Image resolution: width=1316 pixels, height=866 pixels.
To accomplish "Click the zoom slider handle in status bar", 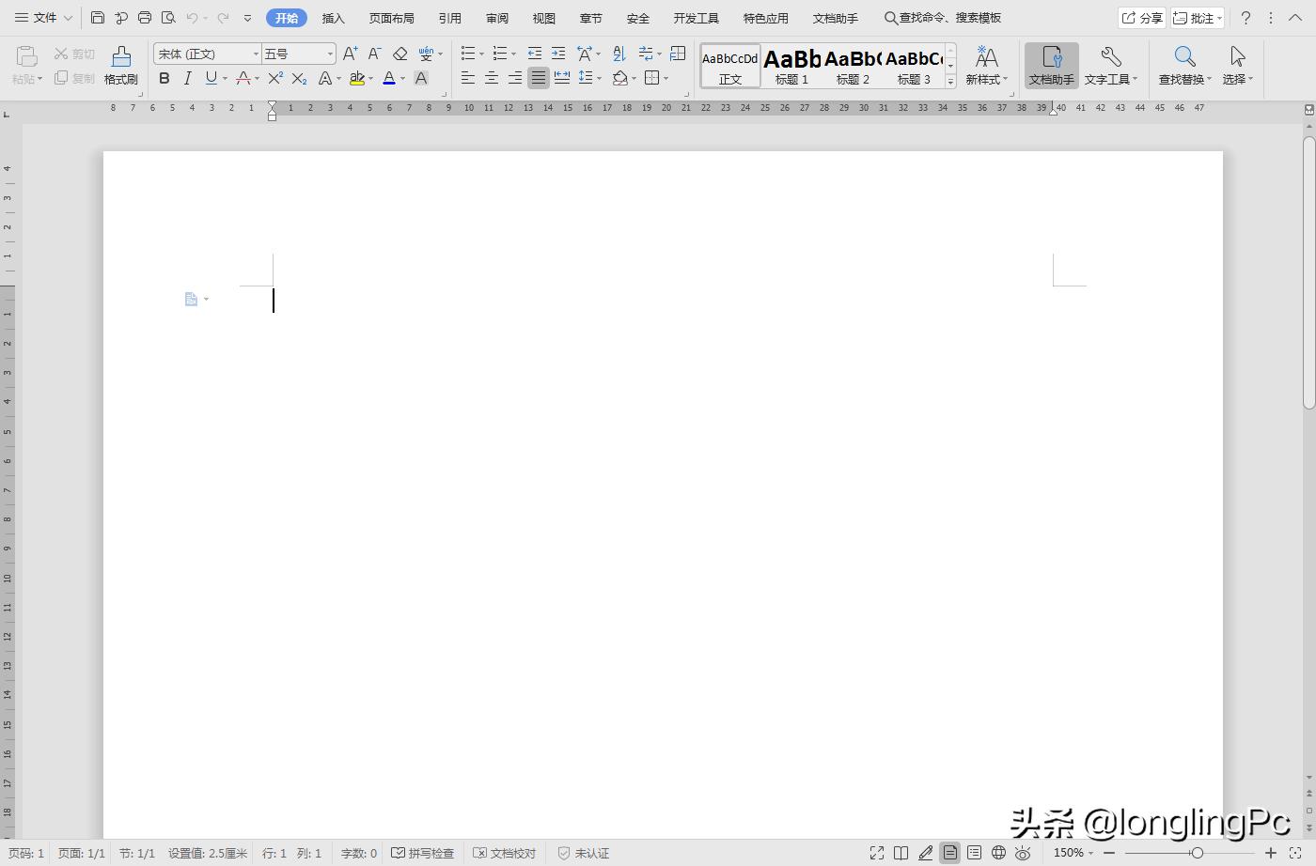I will (1197, 853).
